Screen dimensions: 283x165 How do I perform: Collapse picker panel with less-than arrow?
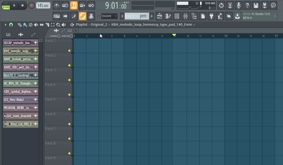(76, 30)
